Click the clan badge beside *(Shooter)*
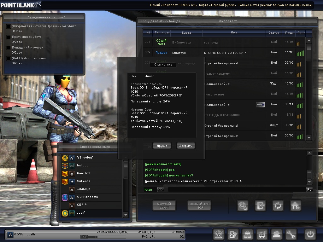The height and width of the screenshot is (242, 323). (65, 158)
